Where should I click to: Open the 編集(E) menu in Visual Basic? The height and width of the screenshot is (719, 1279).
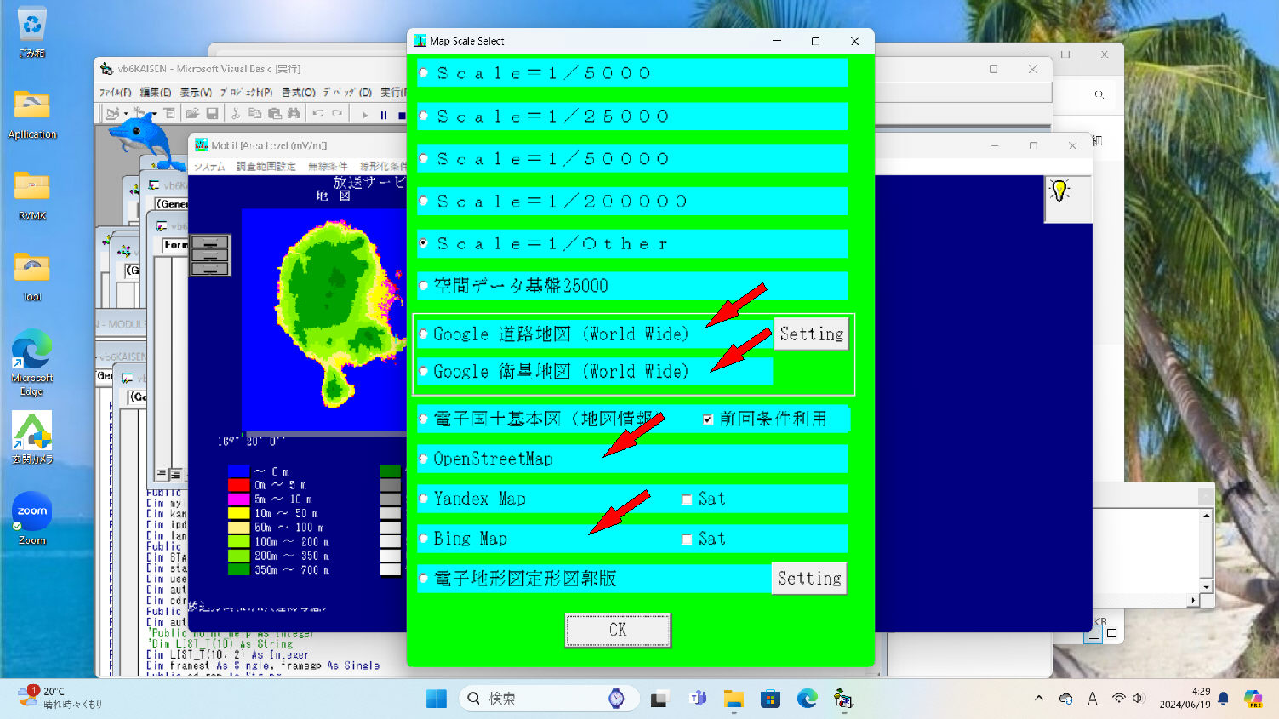click(x=155, y=92)
